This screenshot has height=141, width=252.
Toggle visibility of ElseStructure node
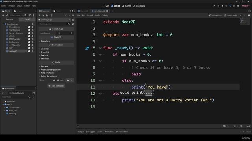click(33, 30)
